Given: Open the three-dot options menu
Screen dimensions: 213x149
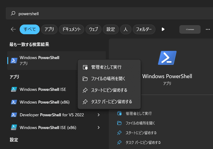Looking at the screenshot, I should tap(208, 29).
